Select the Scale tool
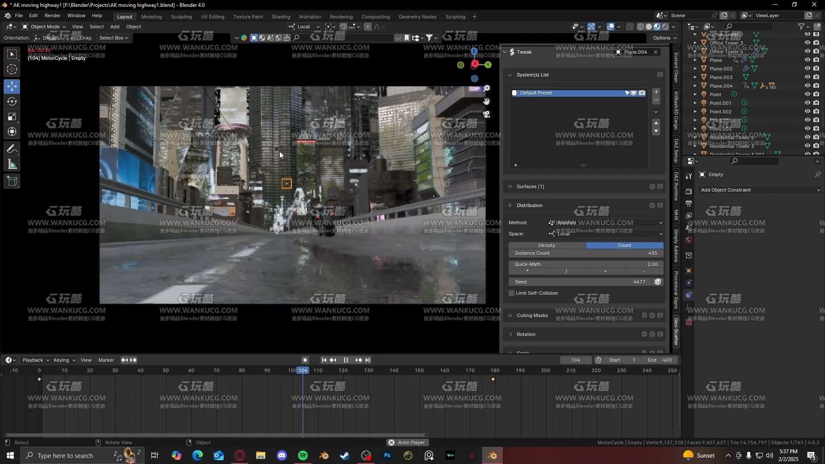The width and height of the screenshot is (825, 464). point(12,117)
